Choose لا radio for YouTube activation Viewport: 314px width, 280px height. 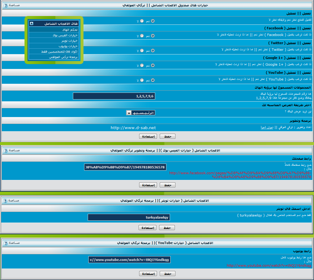click(x=142, y=80)
